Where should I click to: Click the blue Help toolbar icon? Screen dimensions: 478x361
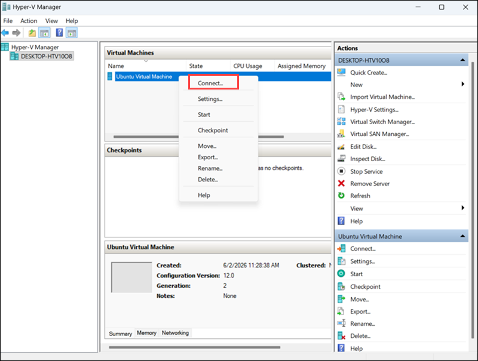[59, 33]
